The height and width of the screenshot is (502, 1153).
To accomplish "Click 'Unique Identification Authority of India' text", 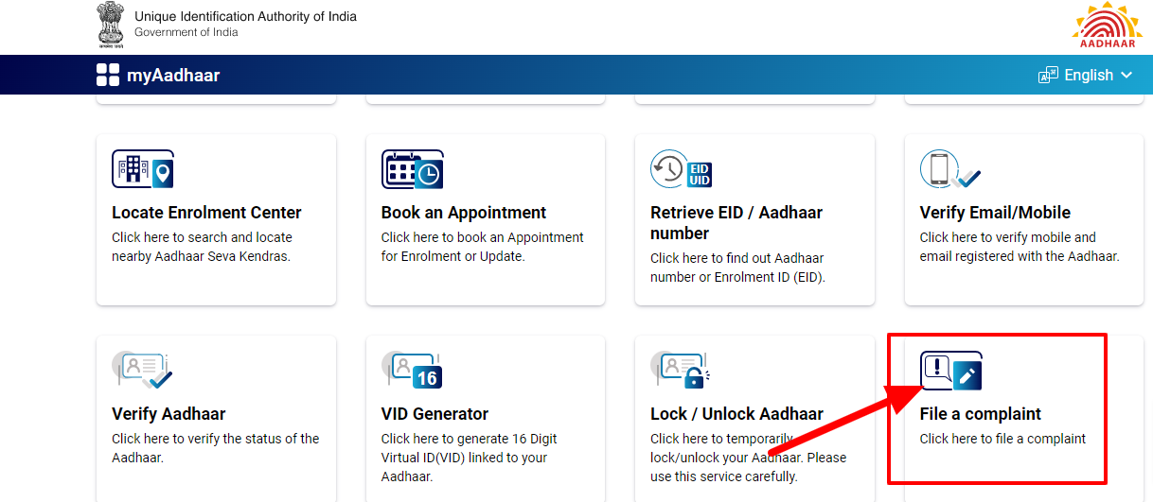I will 245,17.
